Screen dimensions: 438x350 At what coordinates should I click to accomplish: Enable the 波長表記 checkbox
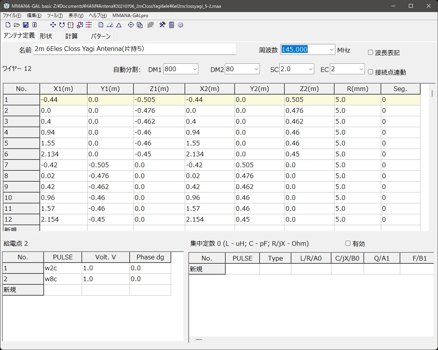[370, 52]
